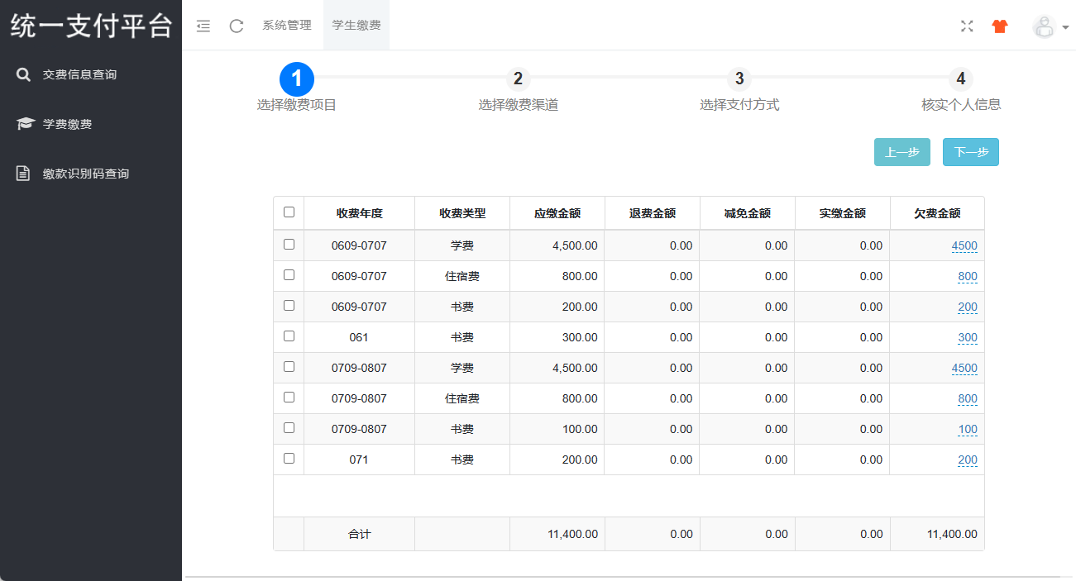1076x581 pixels.
Task: Open theme switcher orange shirt icon
Action: pyautogui.click(x=1000, y=26)
